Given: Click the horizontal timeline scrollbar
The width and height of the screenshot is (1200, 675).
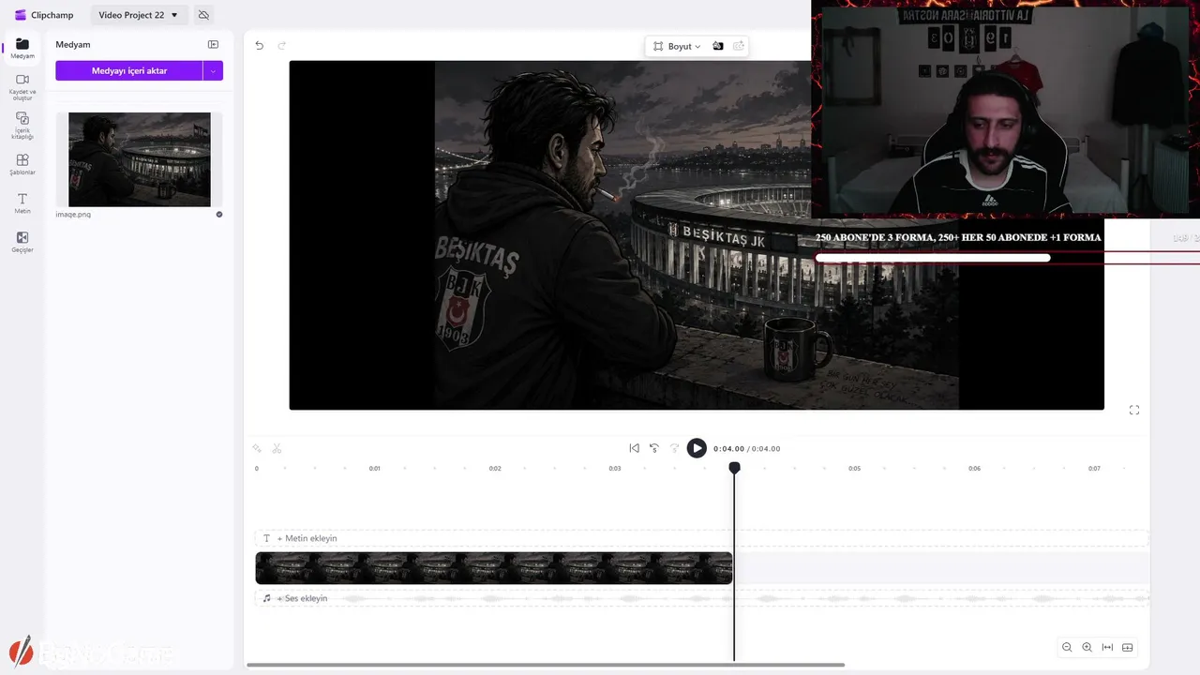Looking at the screenshot, I should [x=546, y=666].
